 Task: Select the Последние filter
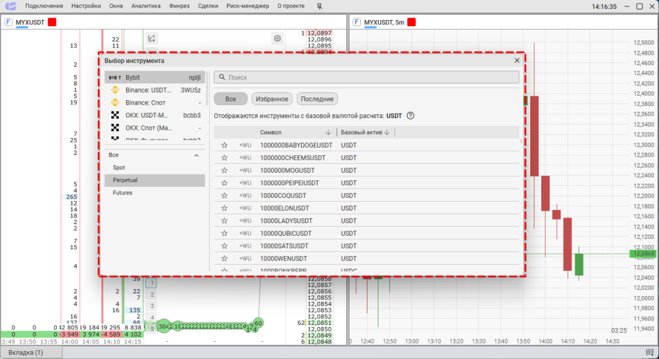pyautogui.click(x=317, y=99)
